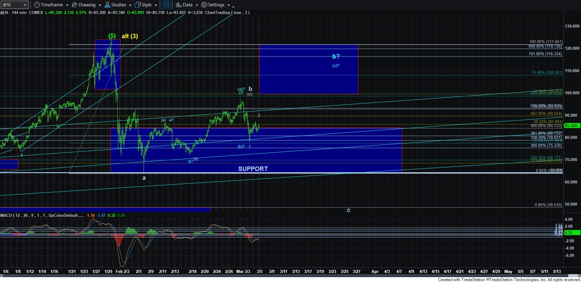Click the Studies flask icon
The width and height of the screenshot is (581, 282).
[x=107, y=5]
